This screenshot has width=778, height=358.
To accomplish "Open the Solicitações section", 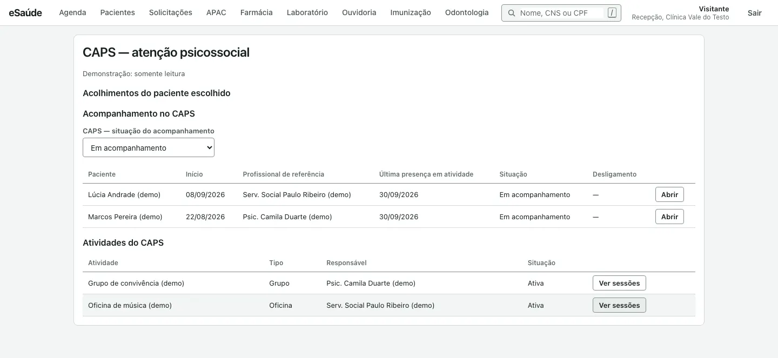I will tap(171, 12).
